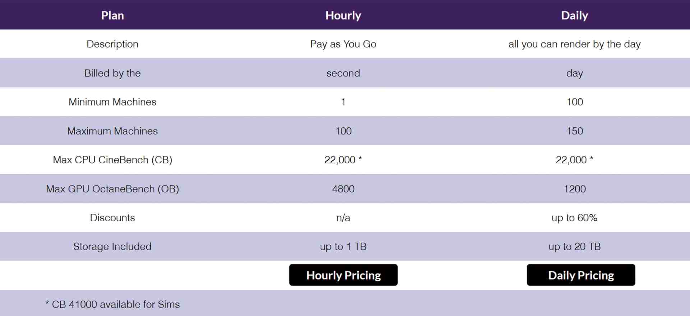The image size is (690, 316).
Task: Select the Hourly column header
Action: pos(343,15)
